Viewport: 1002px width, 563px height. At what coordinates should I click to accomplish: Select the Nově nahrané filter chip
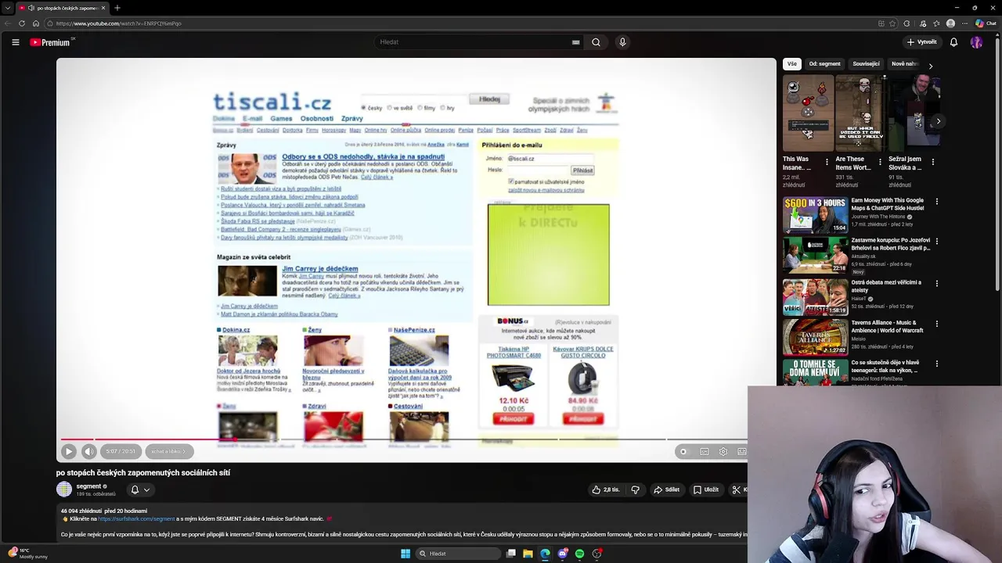tap(904, 64)
